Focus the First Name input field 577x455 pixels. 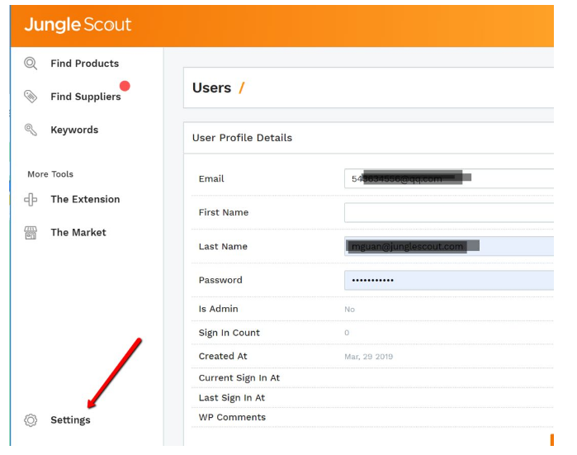(x=449, y=212)
